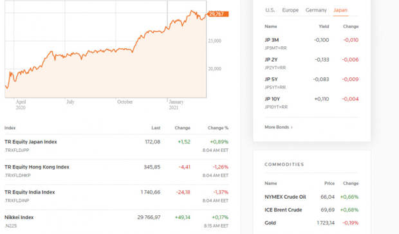The height and width of the screenshot is (234, 399).
Task: Open NYMEX Crude Oil commodity
Action: [x=285, y=197]
